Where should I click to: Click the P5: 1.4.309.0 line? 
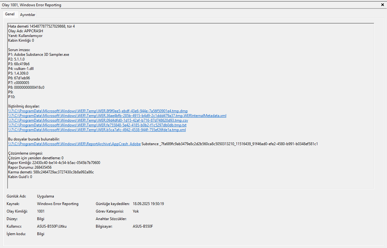coord(18,73)
